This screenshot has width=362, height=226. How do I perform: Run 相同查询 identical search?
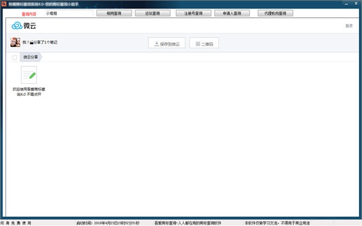tap(114, 13)
